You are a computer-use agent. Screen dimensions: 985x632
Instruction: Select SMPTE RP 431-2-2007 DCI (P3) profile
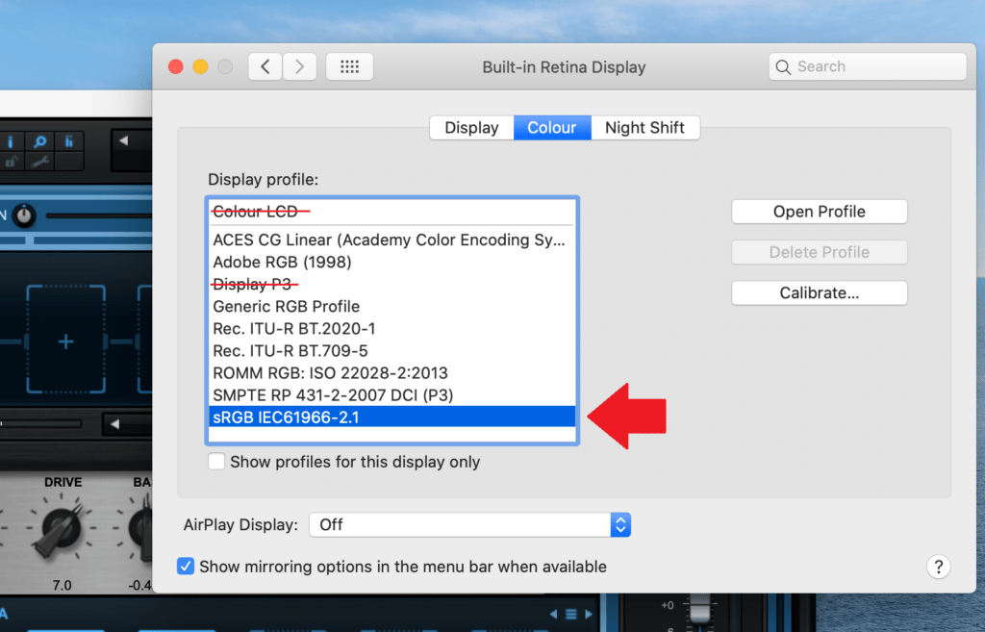point(392,395)
